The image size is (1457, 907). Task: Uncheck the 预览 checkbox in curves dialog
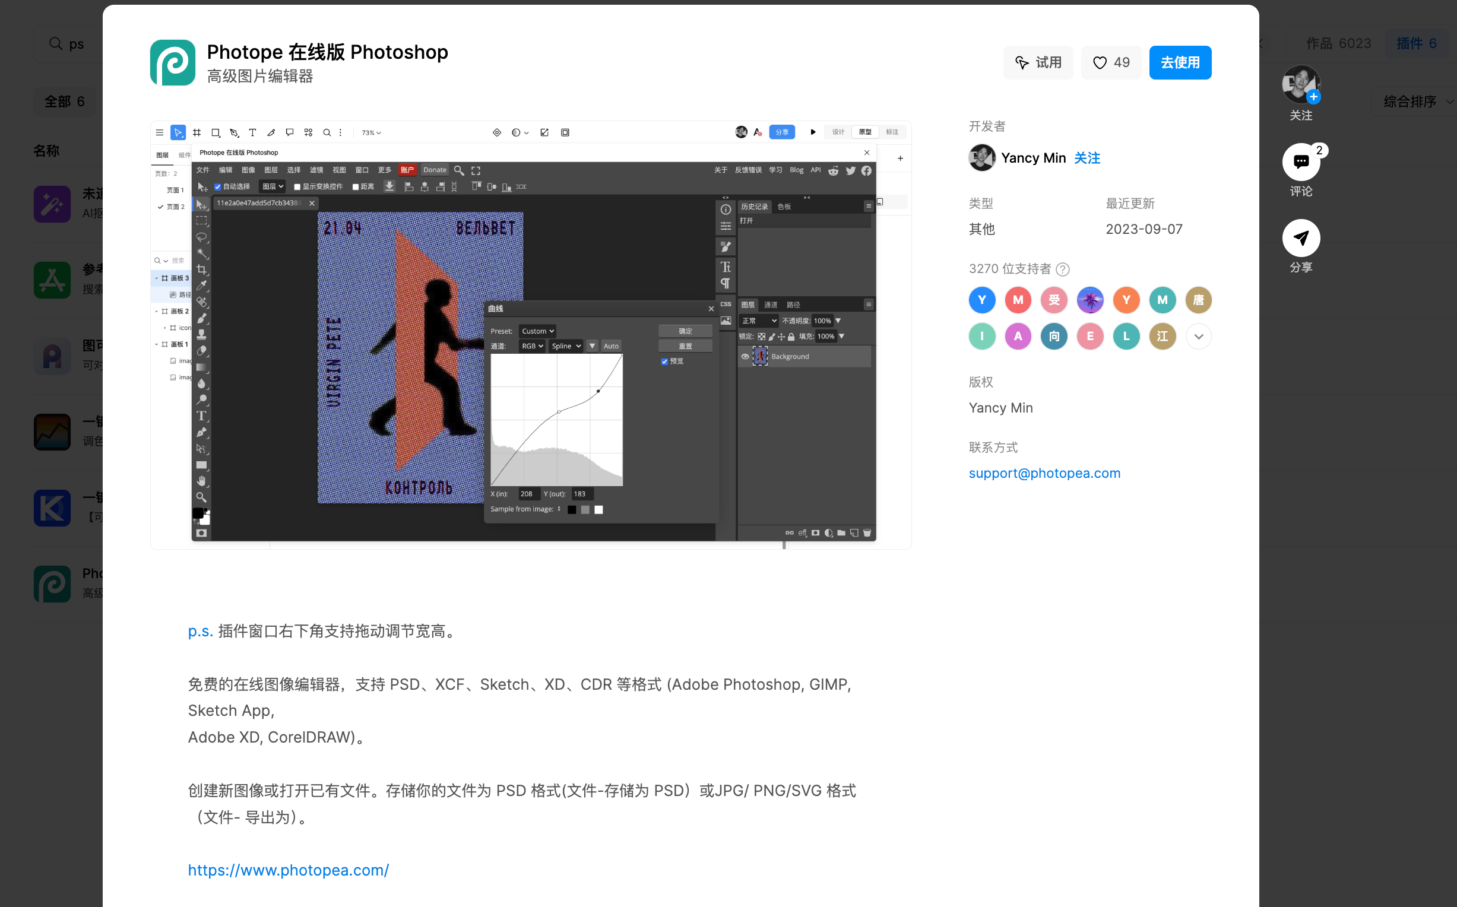tap(664, 361)
